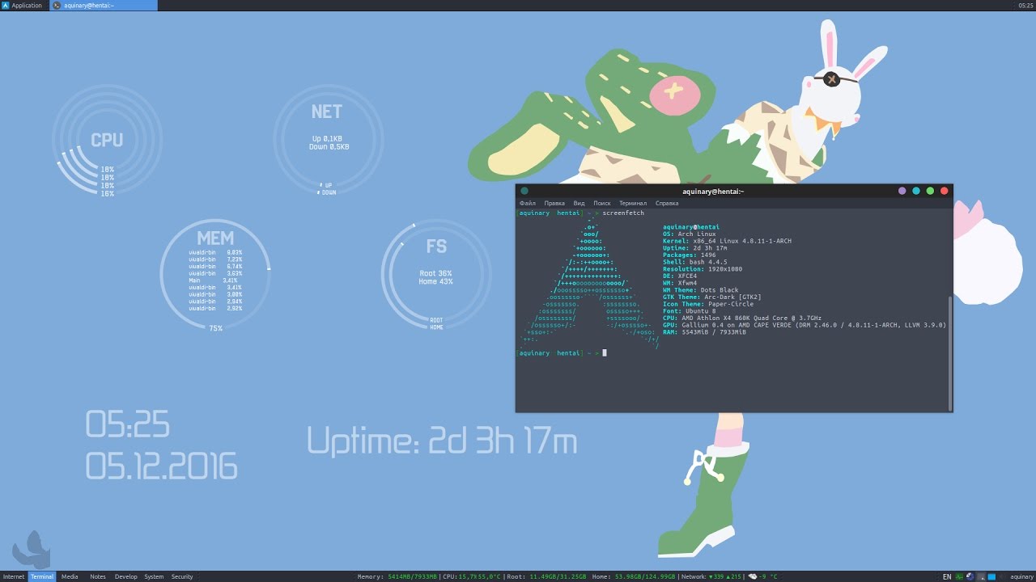Click the 'Kernel: x86_64 Linux 4.8.11-1-ARCH' line
This screenshot has width=1036, height=582.
727,241
